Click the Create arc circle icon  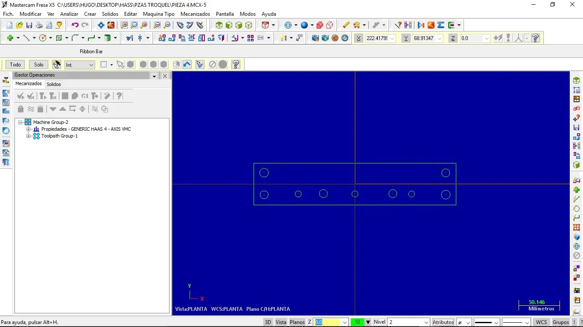coord(43,38)
